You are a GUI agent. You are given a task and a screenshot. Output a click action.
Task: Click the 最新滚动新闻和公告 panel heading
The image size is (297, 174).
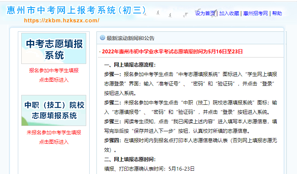131,38
